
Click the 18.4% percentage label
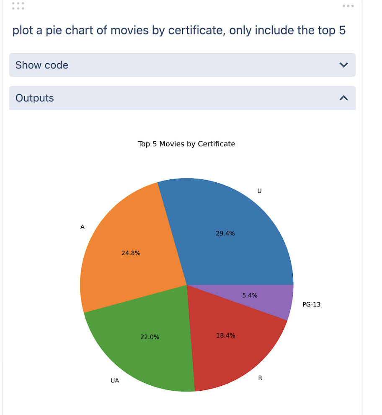225,335
